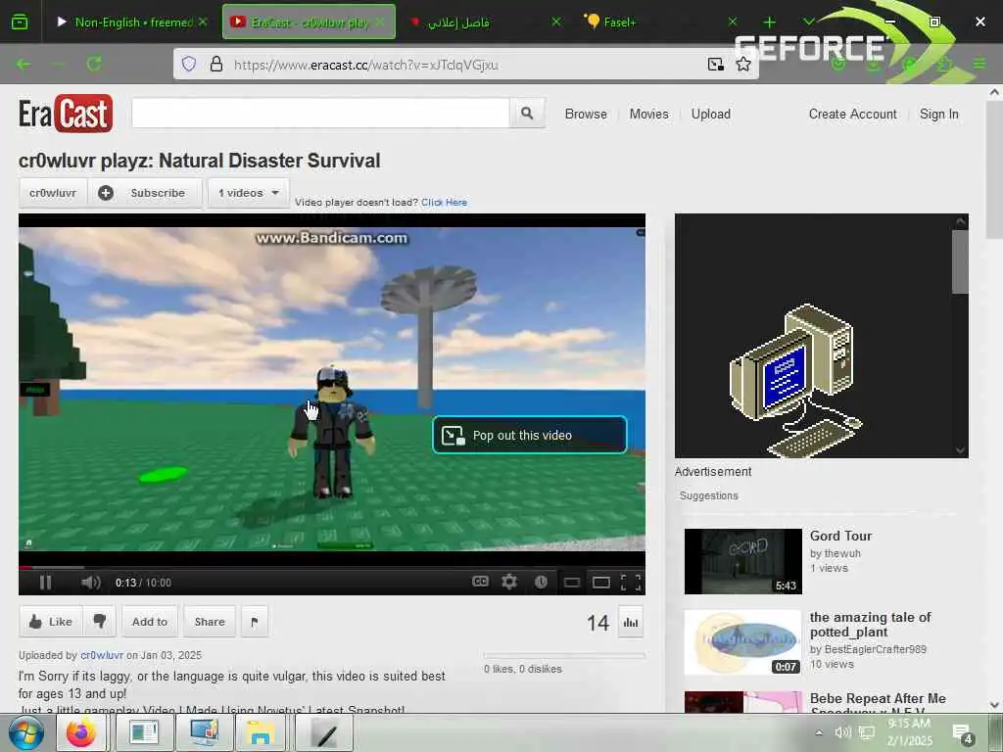Open uploader cr0wluvr profile link
The image size is (1003, 752).
click(x=102, y=655)
